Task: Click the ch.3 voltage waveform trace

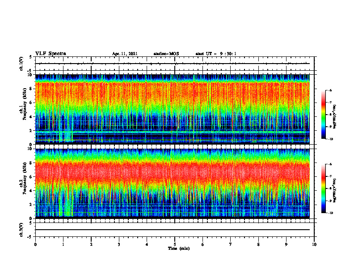Action: pyautogui.click(x=173, y=230)
